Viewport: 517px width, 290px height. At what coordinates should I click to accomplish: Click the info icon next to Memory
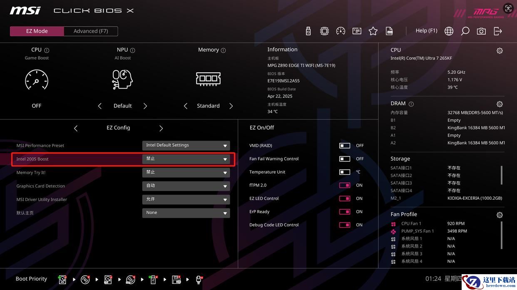click(x=223, y=50)
